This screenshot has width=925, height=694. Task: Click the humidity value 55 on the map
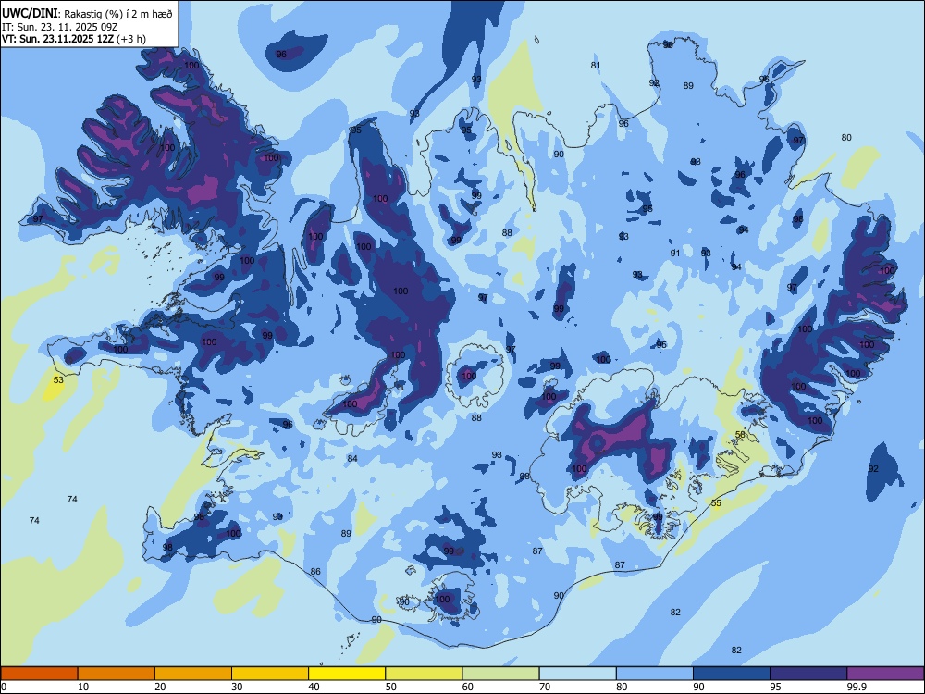point(716,502)
